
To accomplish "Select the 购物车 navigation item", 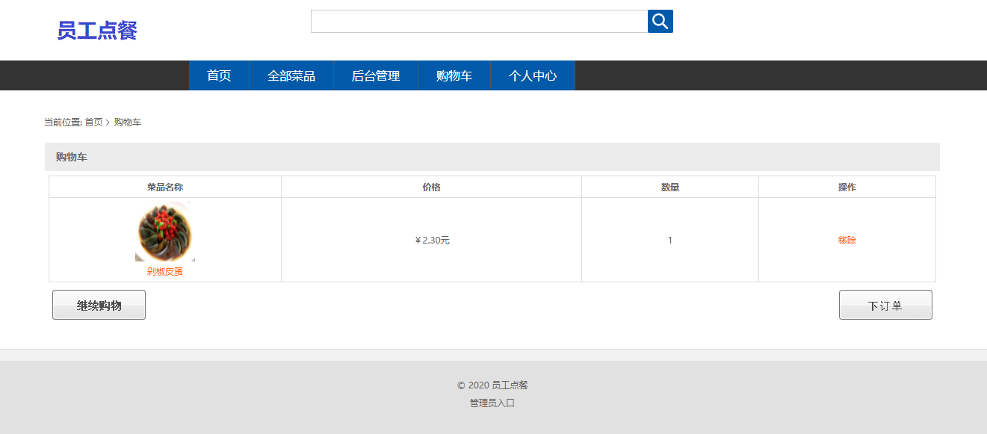I will point(454,75).
